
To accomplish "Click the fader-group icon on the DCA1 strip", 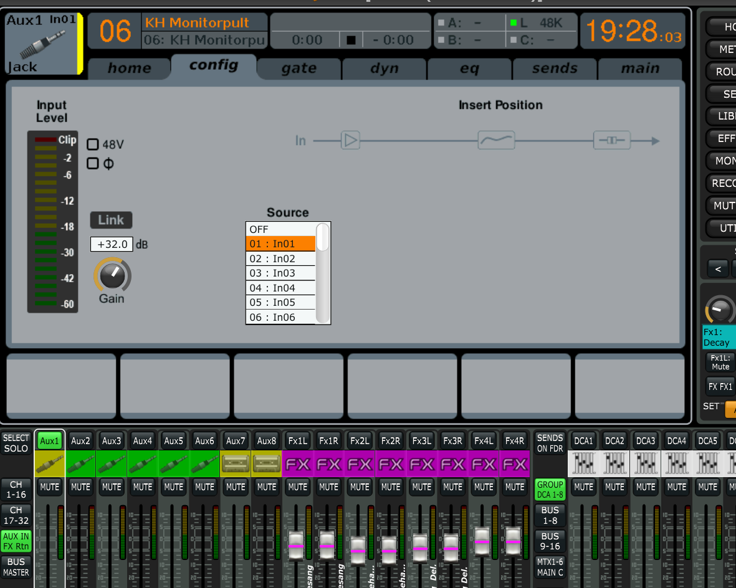I will [583, 463].
